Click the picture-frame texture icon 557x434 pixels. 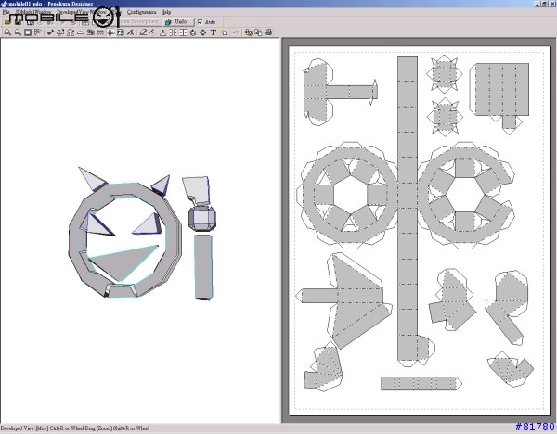coord(121,32)
